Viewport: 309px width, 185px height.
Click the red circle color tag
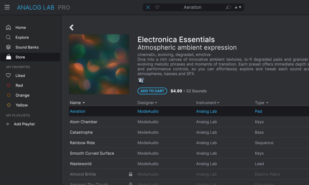click(9, 85)
